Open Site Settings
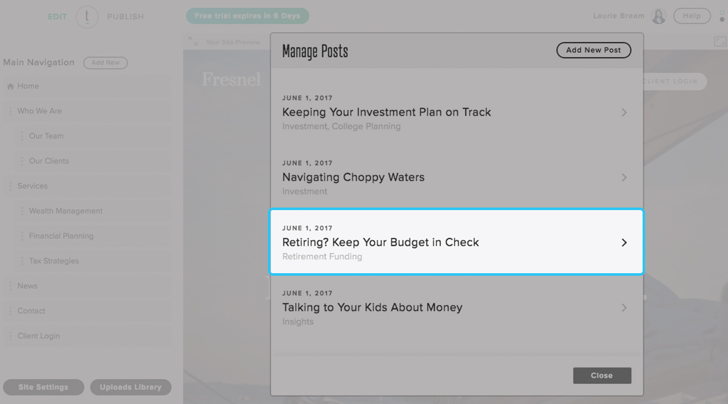The image size is (728, 404). pos(43,387)
